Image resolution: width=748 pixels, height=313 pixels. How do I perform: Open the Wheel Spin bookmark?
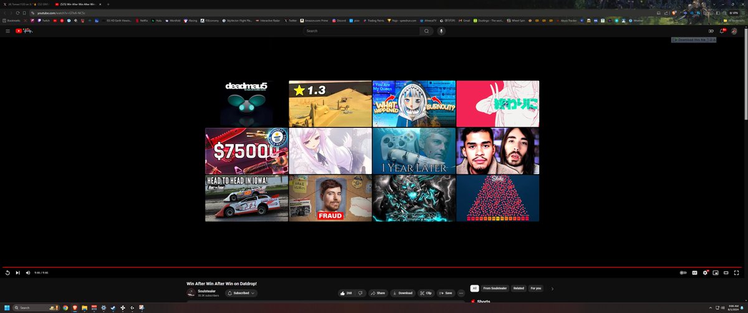coord(516,21)
